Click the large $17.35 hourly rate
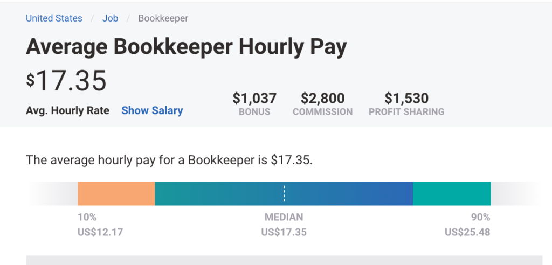The height and width of the screenshot is (265, 552). (67, 81)
